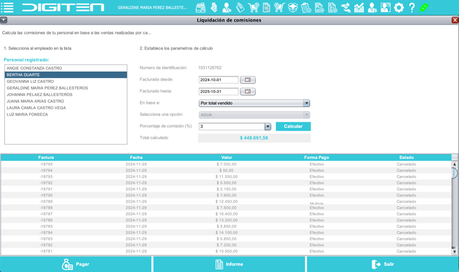459x272 pixels.
Task: Click the DIGITEN logo
Action: [x=63, y=7]
